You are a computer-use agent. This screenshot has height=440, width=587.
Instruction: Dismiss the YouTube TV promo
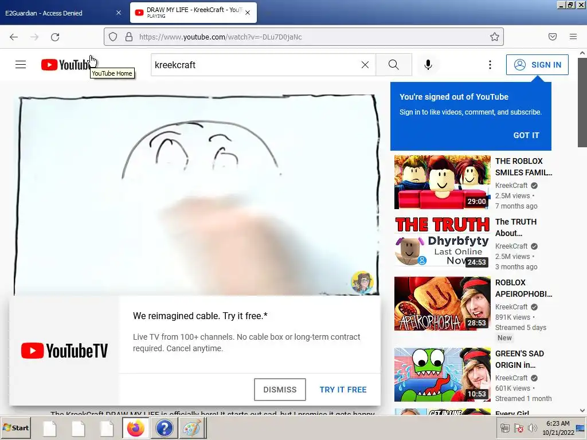(x=280, y=390)
